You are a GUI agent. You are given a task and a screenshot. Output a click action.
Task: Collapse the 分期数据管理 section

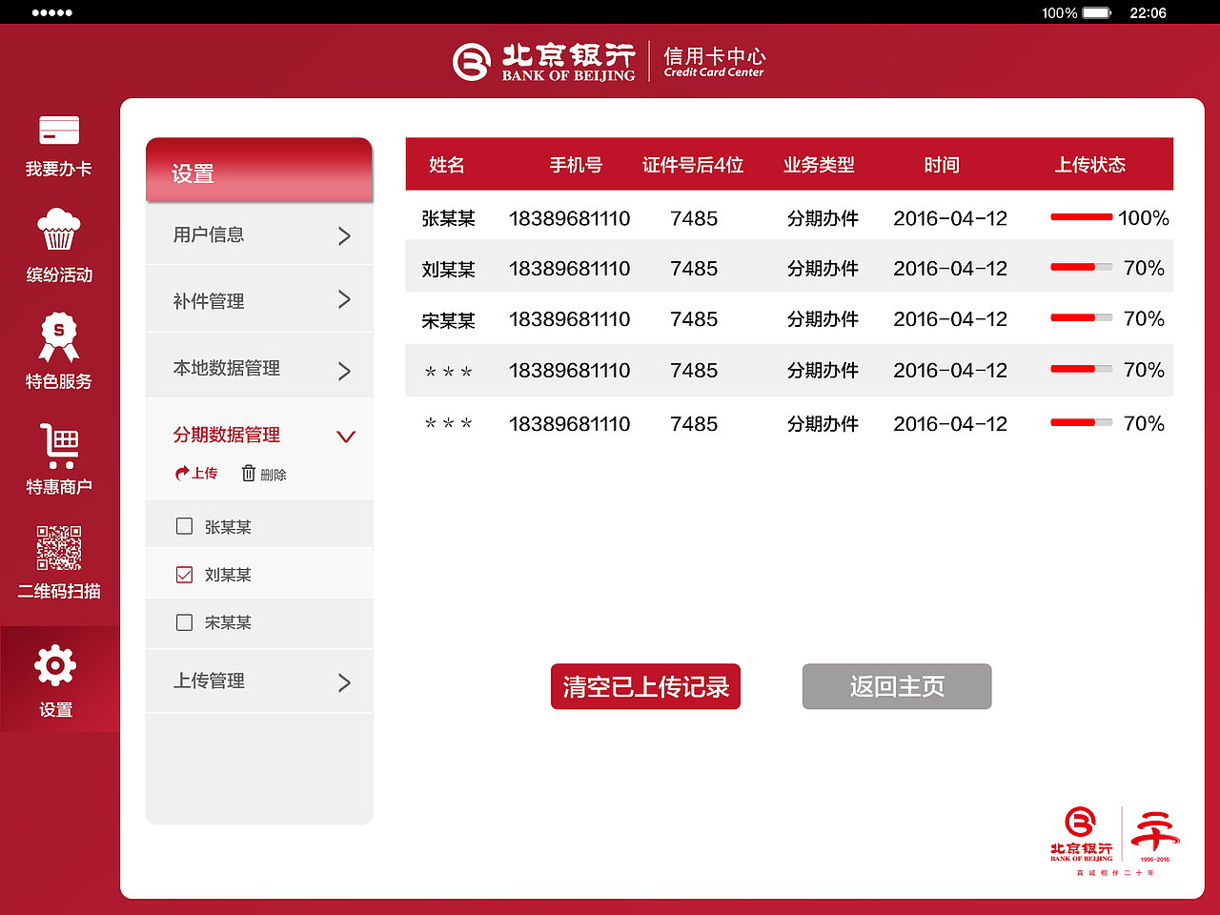[345, 436]
